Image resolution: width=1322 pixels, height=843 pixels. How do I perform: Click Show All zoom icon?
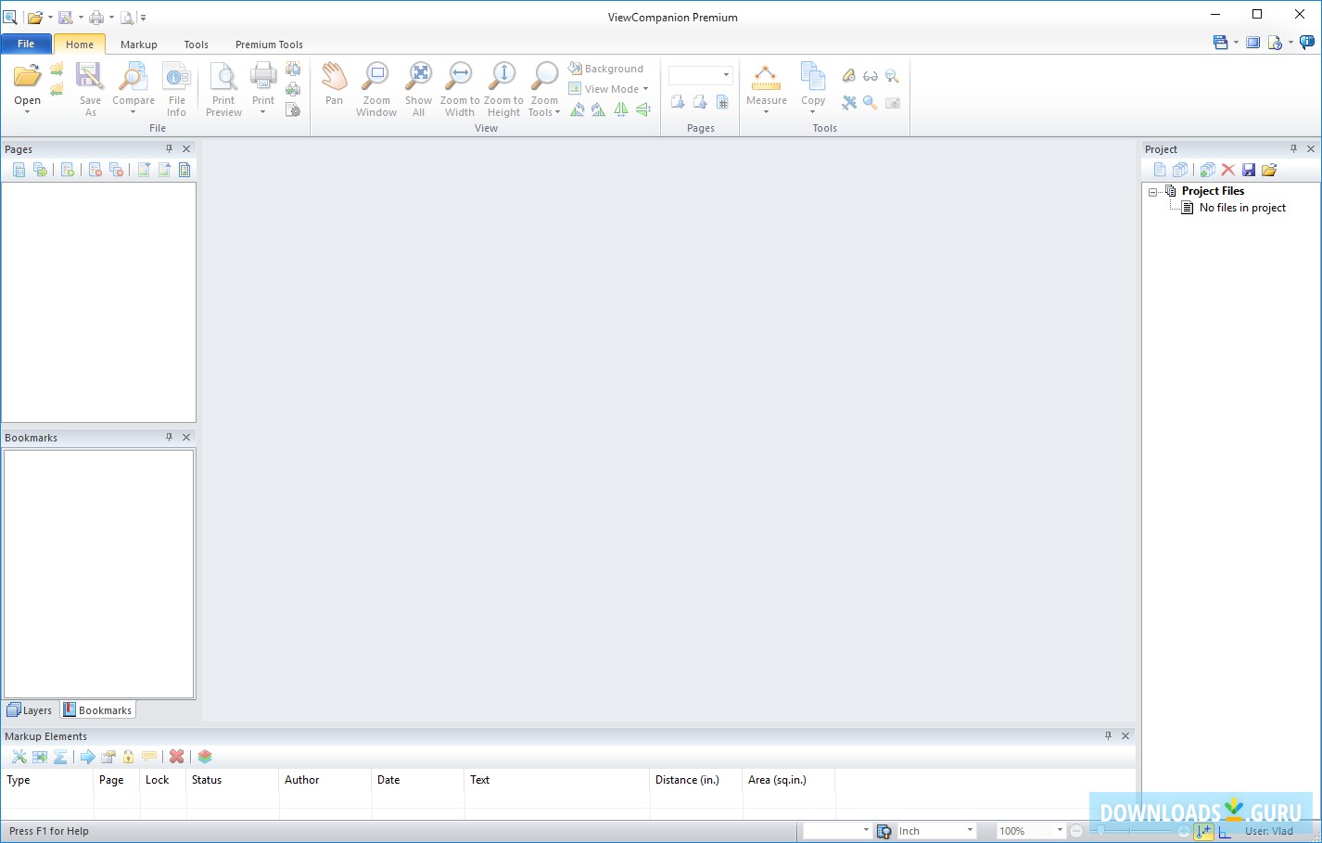click(x=419, y=84)
